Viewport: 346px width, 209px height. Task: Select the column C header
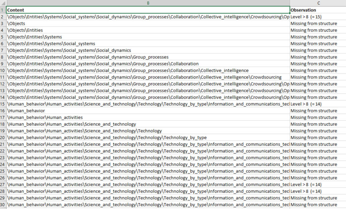[x=318, y=3]
